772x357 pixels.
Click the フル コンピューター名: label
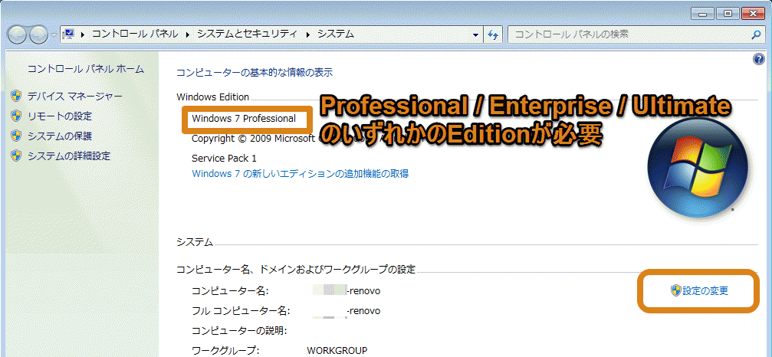tap(240, 311)
